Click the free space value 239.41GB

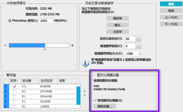tap(46, 96)
